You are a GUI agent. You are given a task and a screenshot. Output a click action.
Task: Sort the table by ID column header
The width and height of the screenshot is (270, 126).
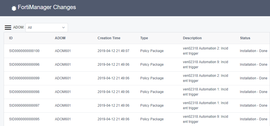[11, 38]
